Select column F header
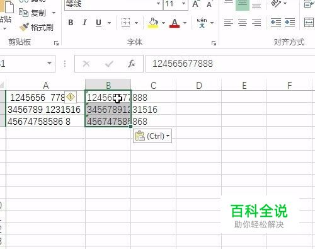 coord(290,85)
